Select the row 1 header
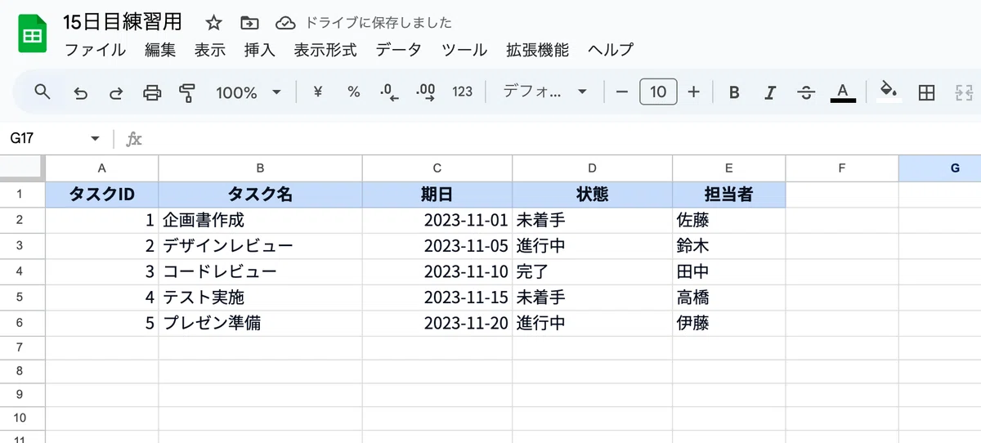Image resolution: width=981 pixels, height=443 pixels. click(x=22, y=195)
